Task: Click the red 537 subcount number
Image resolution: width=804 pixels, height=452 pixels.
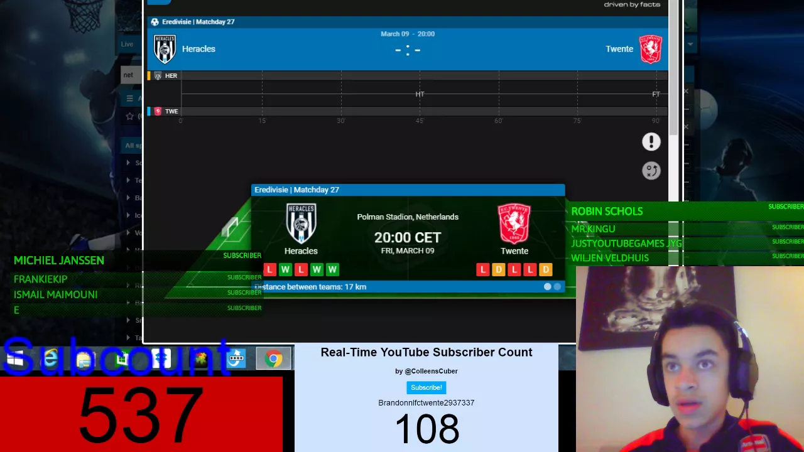Action: [141, 415]
